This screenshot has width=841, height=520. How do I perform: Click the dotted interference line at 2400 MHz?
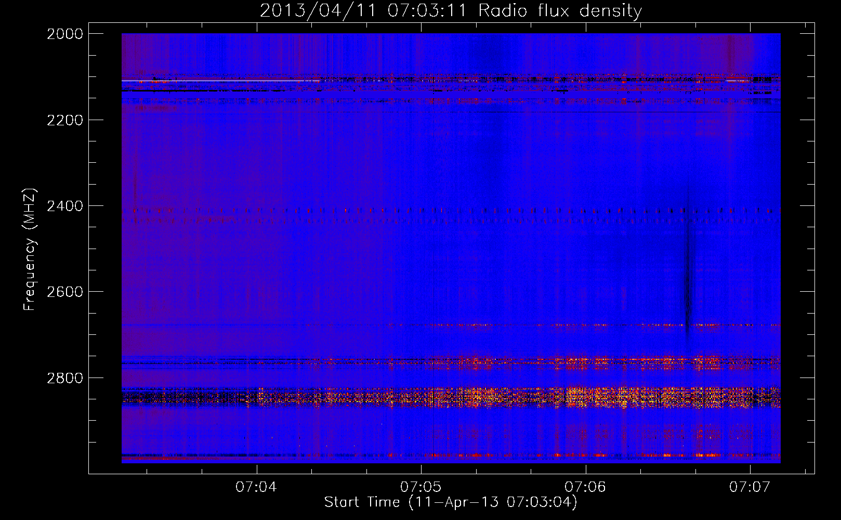pyautogui.click(x=451, y=211)
